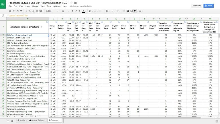This screenshot has height=124, width=220.
Task: Open the Help menu
Action: click(64, 6)
